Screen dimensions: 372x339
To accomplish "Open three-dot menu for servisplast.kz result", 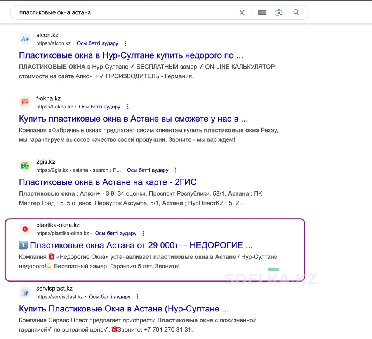I will click(137, 297).
